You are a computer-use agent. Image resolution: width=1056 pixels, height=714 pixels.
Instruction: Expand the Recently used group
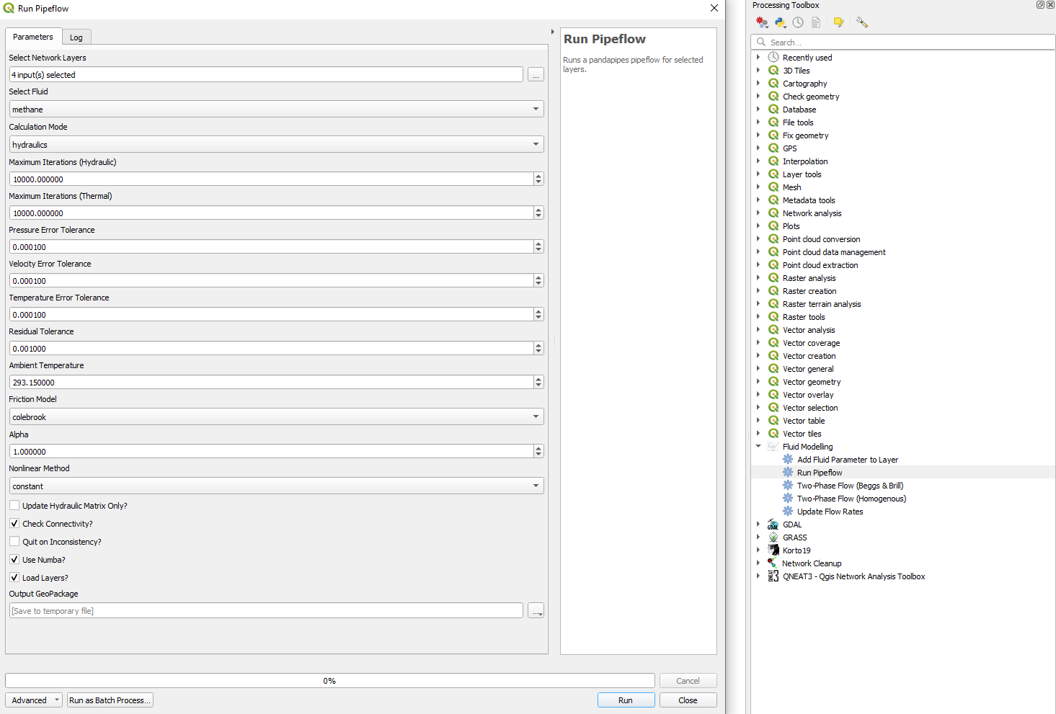coord(758,58)
